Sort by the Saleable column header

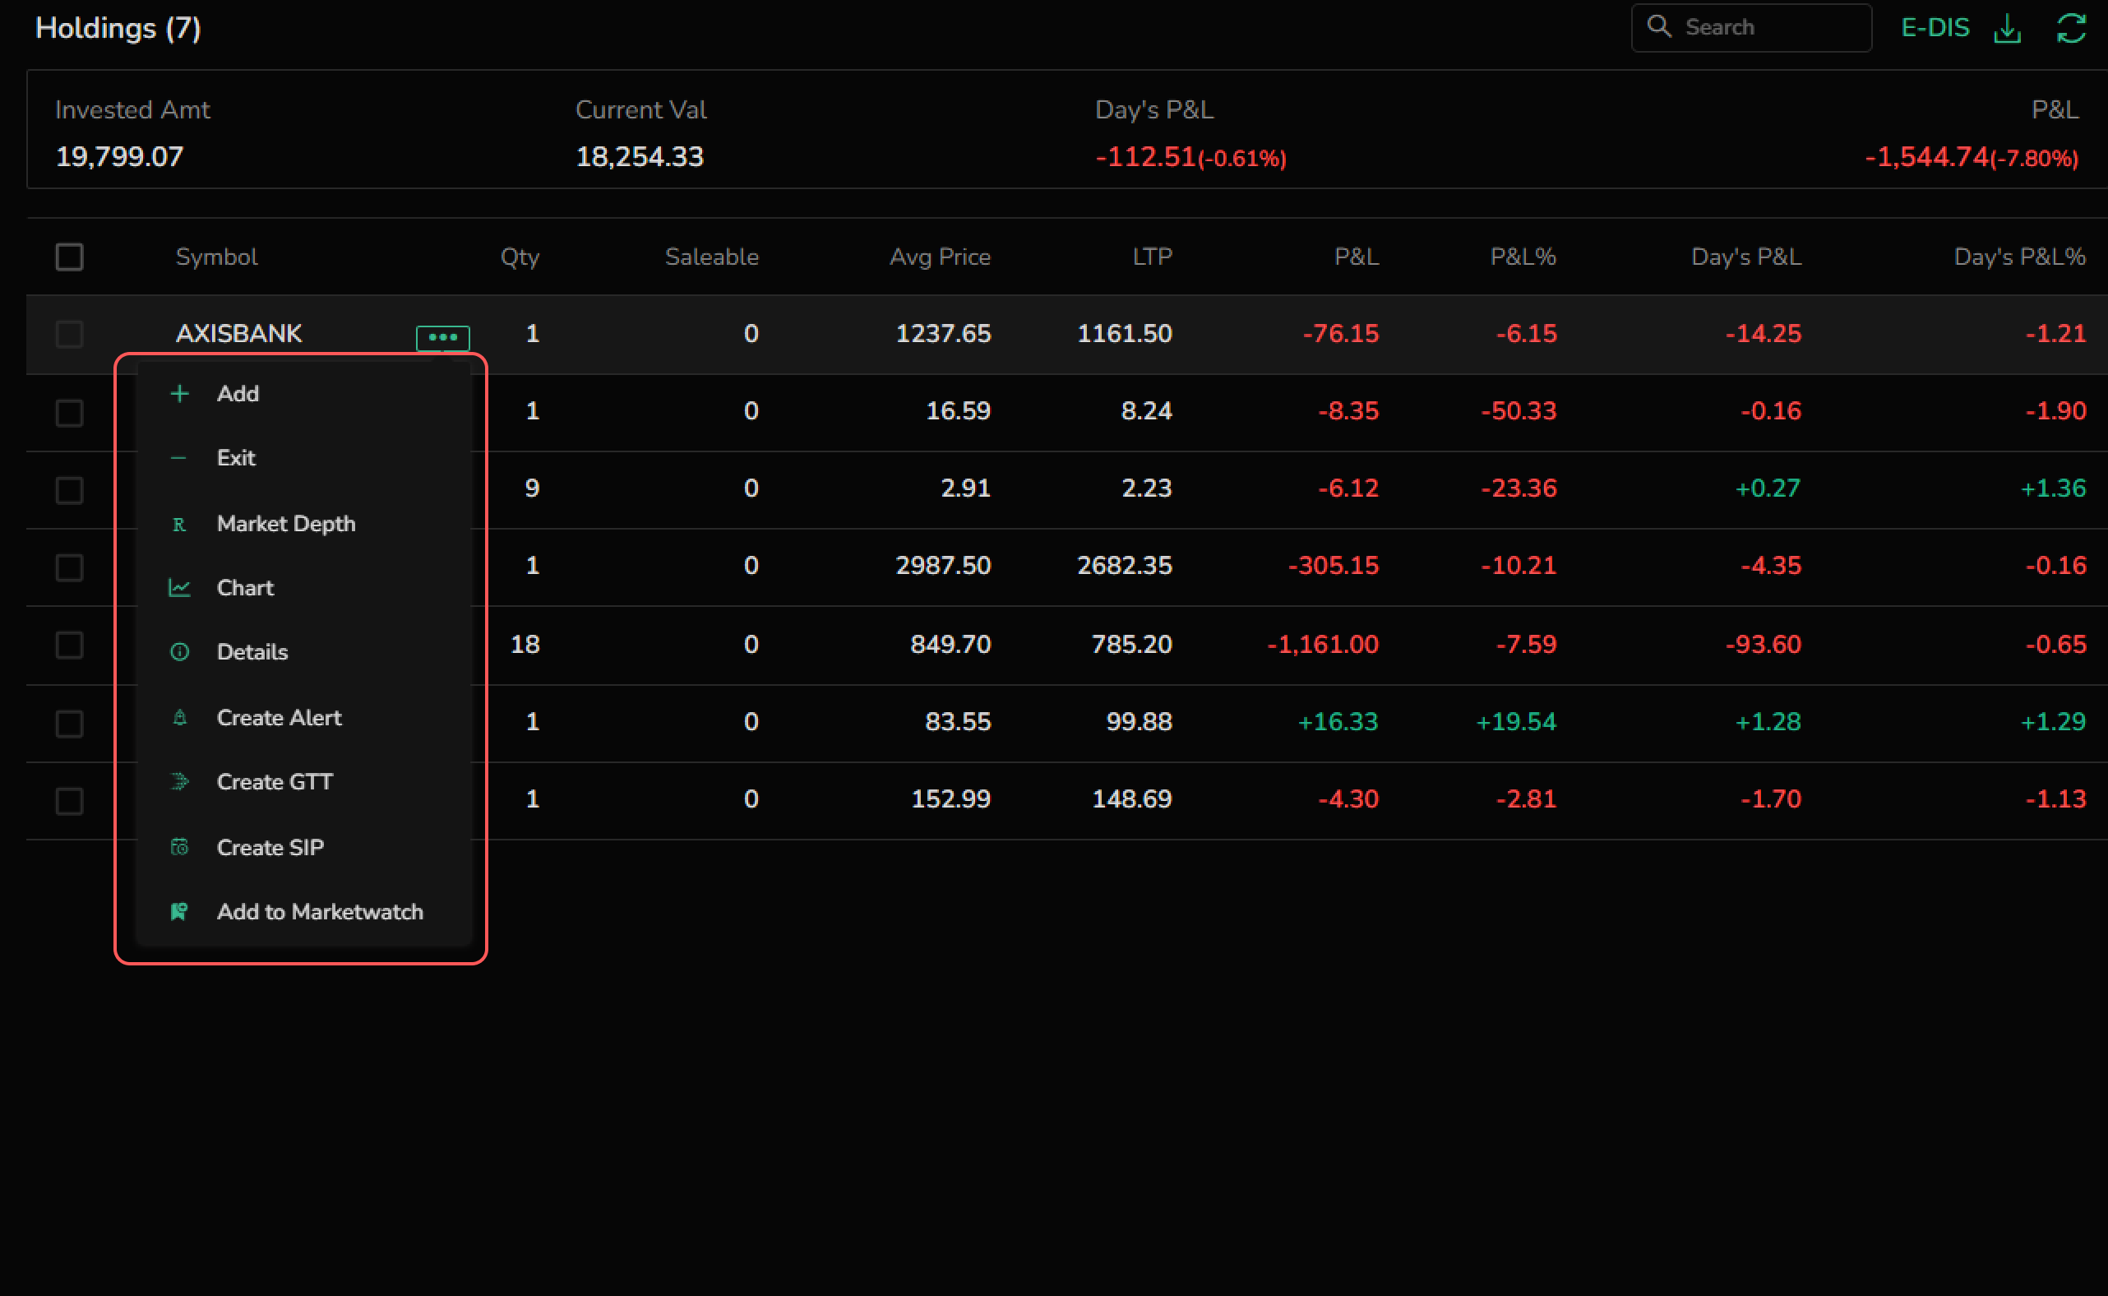711,257
